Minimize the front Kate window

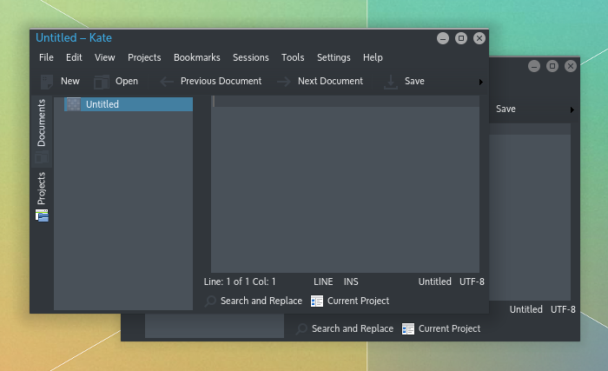coord(443,38)
